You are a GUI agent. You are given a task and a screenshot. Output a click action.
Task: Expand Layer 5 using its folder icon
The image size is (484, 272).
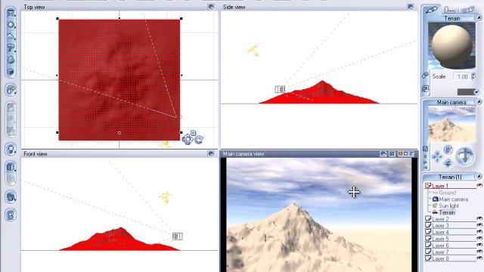pos(428,239)
